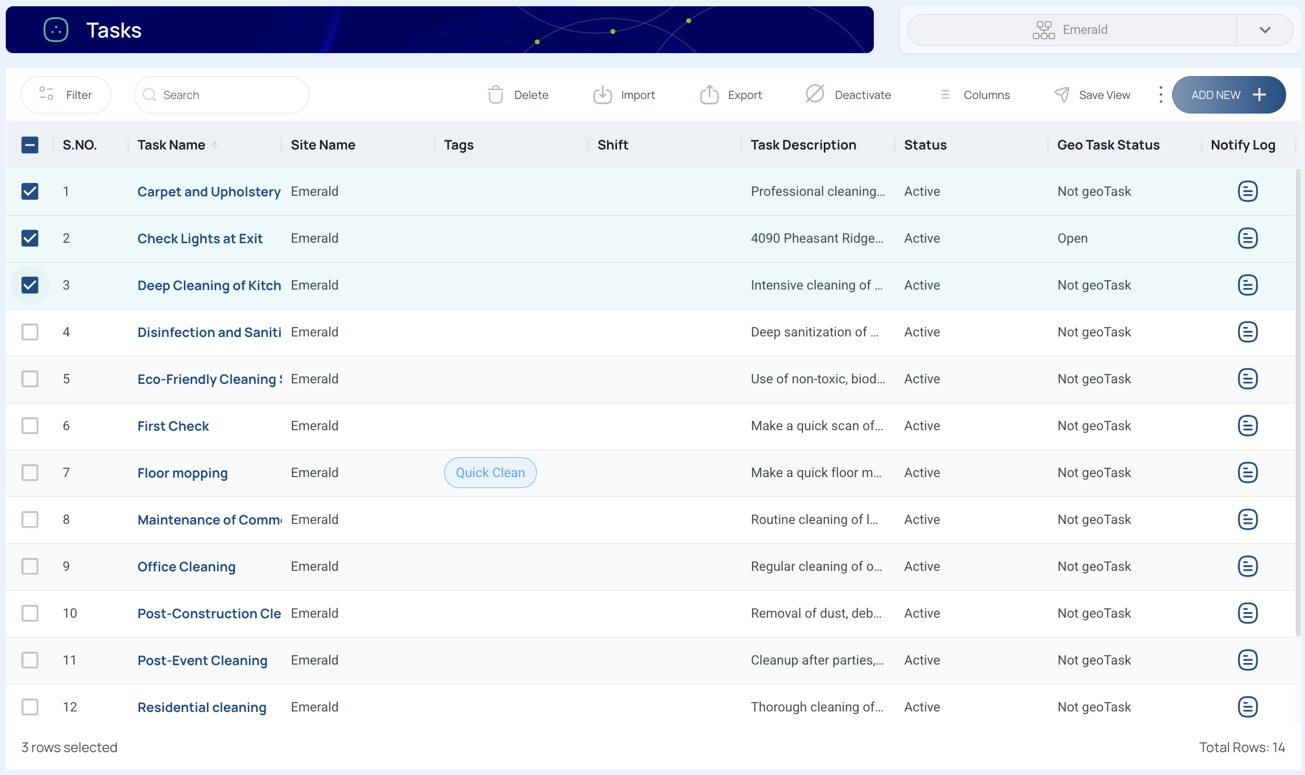The width and height of the screenshot is (1305, 775).
Task: Uncheck the Check Lights at Exit checkbox
Action: point(30,238)
